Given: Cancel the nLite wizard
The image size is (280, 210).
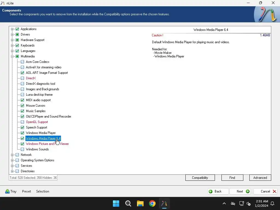Looking at the screenshot, I should 266,191.
